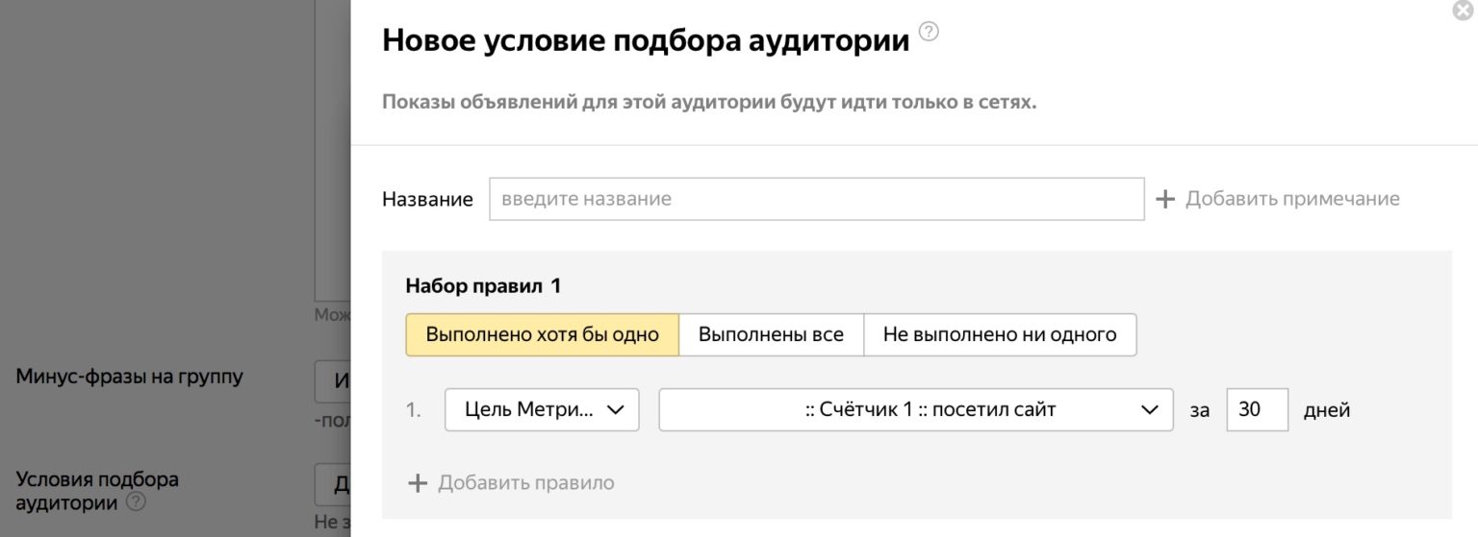Add a new rule via Добавить правило
Viewport: 1478px width, 537px height.
(525, 482)
